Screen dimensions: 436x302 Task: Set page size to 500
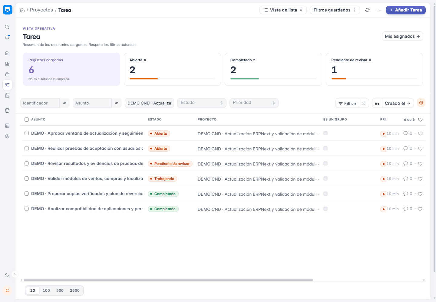[60, 291]
